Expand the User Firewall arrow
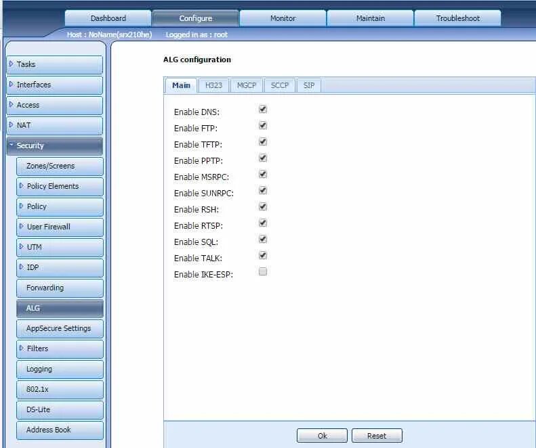 click(x=22, y=227)
